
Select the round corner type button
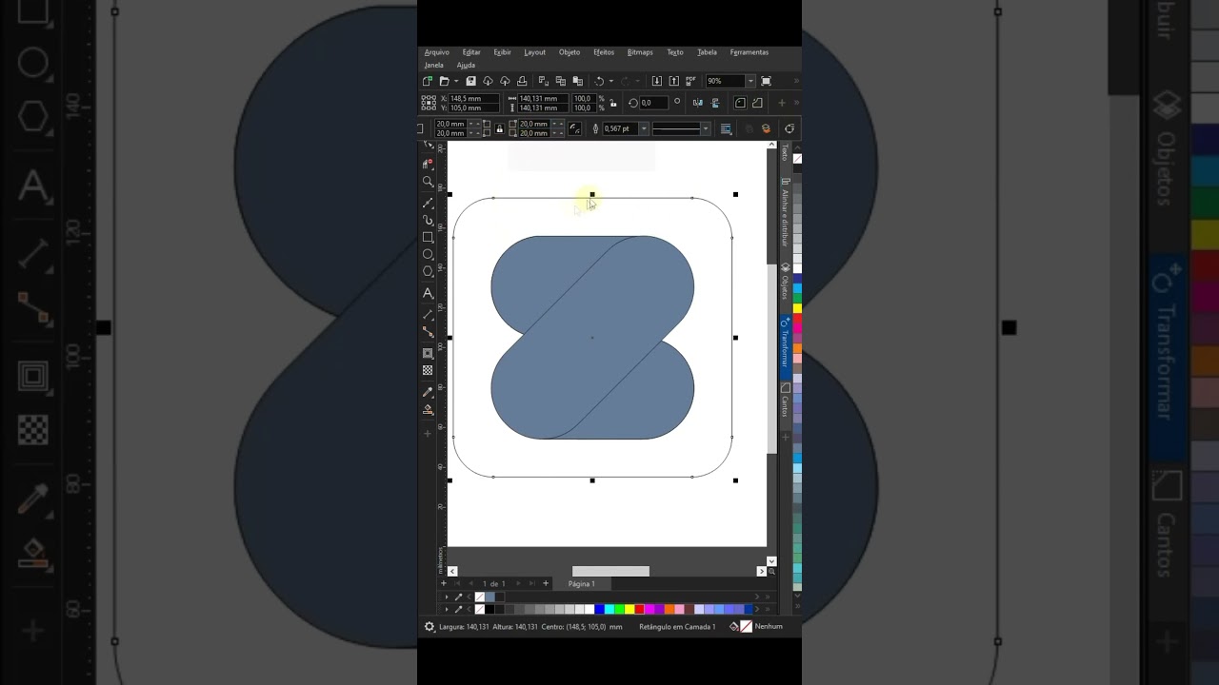pyautogui.click(x=740, y=103)
